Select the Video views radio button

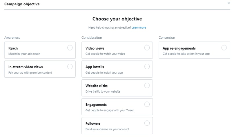[x=147, y=48]
